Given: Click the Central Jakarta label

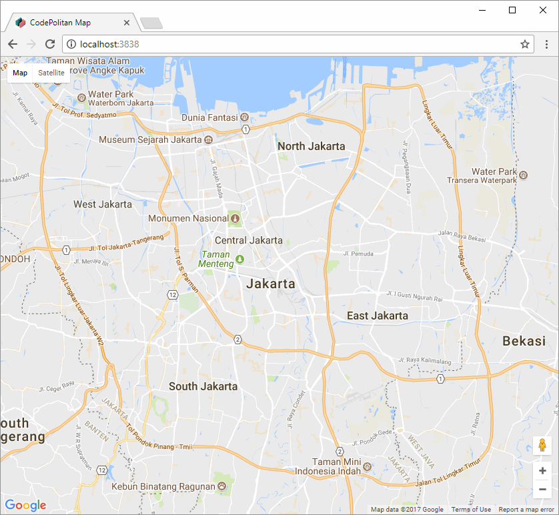Looking at the screenshot, I should click(x=249, y=241).
